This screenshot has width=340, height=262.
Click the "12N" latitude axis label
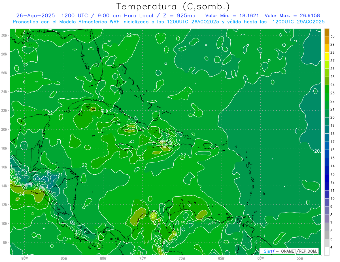pos(4,205)
